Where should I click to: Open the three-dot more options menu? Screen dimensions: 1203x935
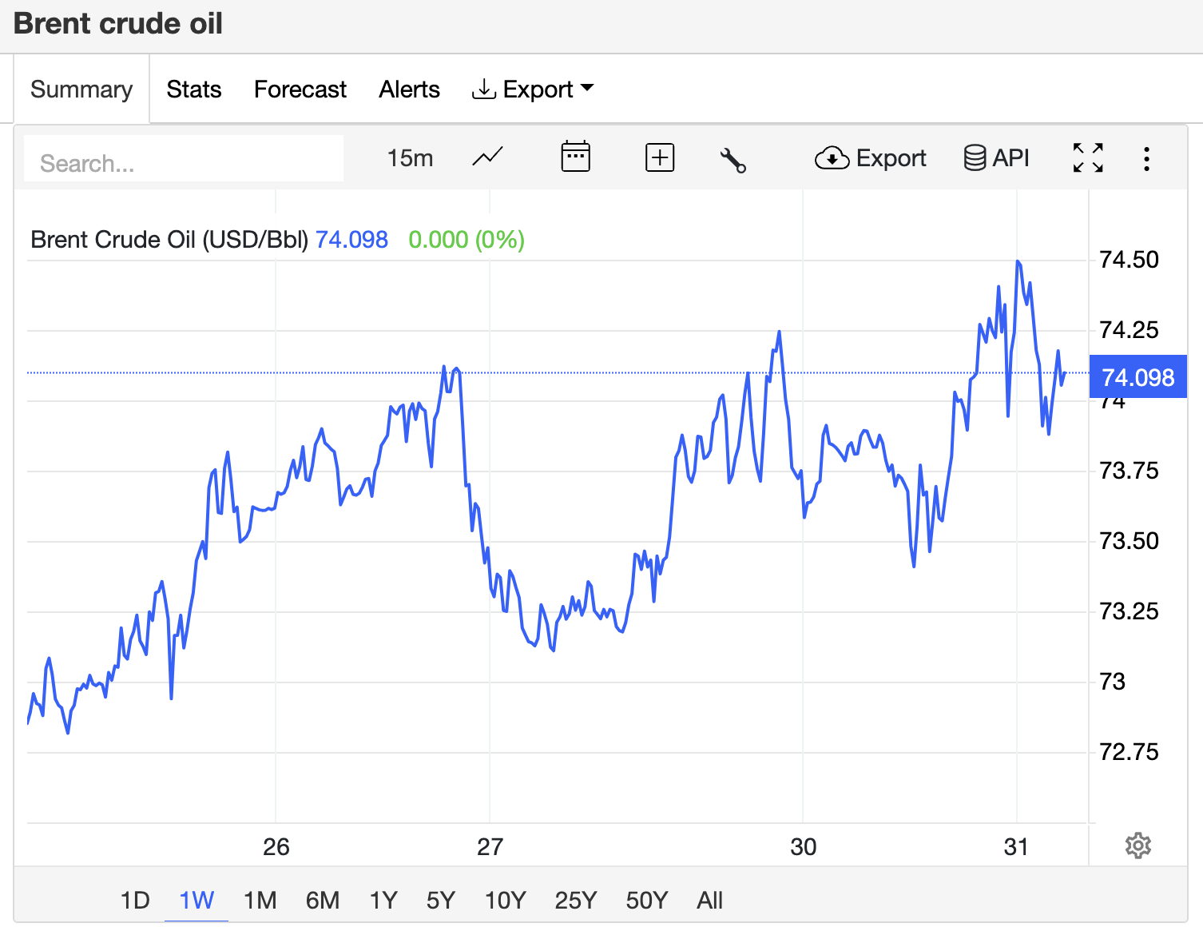click(1146, 159)
